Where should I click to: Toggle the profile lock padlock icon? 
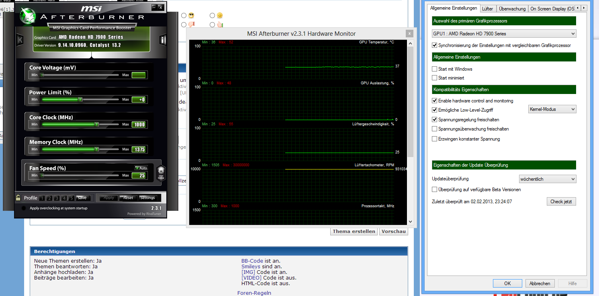[x=18, y=198]
